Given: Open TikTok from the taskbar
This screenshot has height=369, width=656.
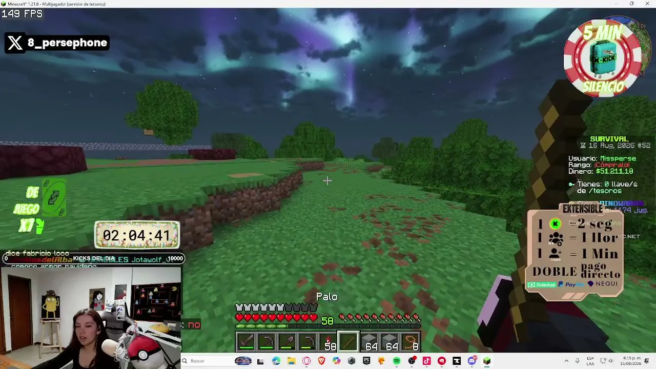Looking at the screenshot, I should tap(426, 361).
